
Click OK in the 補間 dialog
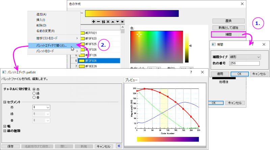click(240, 74)
